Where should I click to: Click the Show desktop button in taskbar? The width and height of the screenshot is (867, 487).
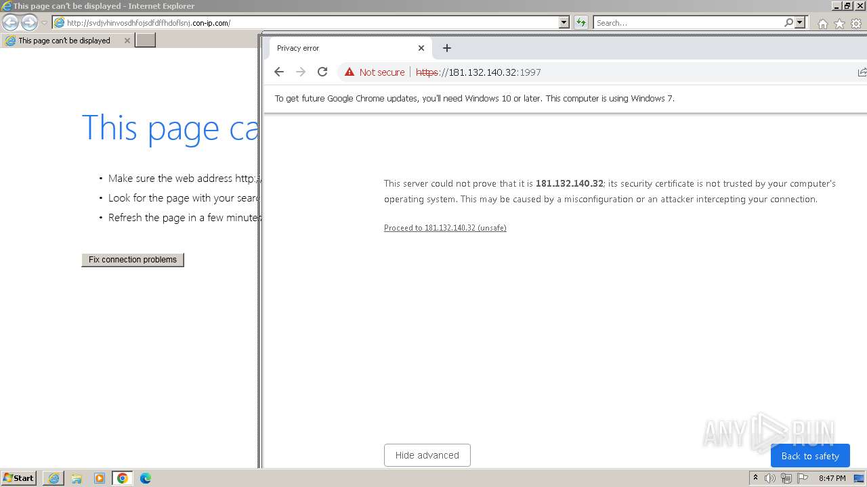[859, 478]
